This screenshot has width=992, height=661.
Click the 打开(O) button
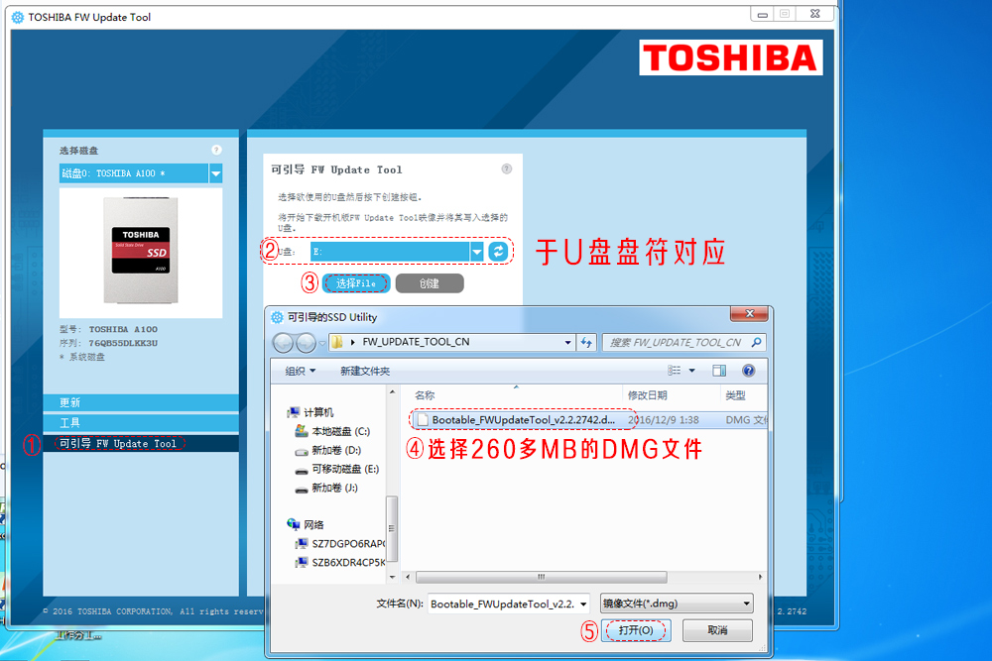pos(636,630)
